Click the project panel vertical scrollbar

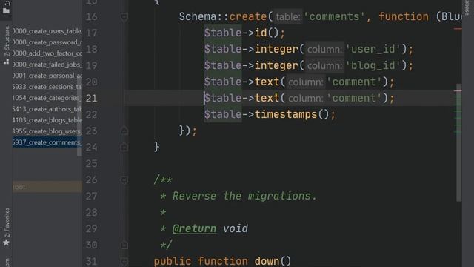[x=79, y=116]
